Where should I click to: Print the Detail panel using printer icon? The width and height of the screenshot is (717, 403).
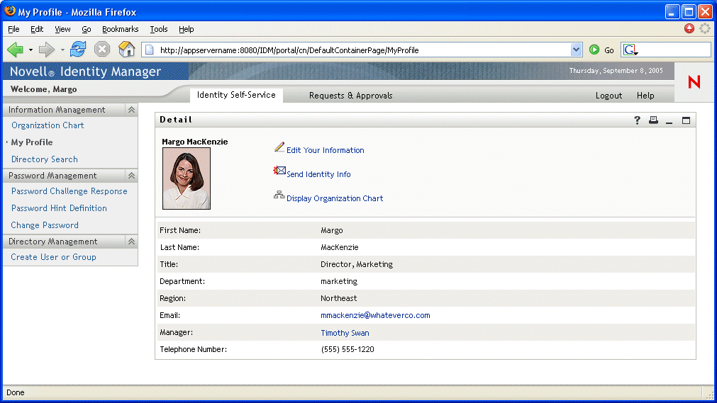pos(653,120)
